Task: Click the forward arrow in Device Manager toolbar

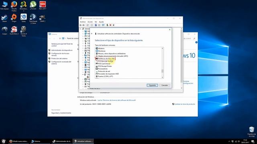Action: [x=84, y=25]
